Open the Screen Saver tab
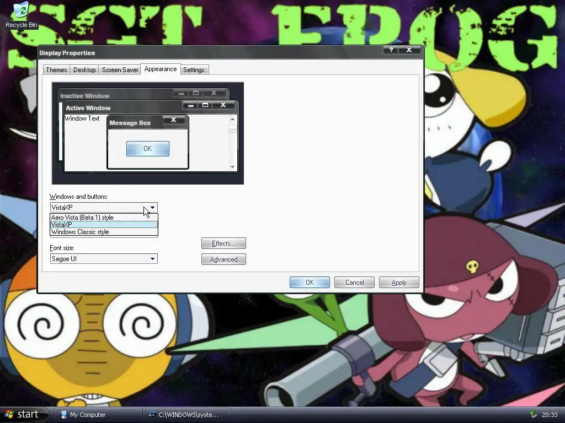The width and height of the screenshot is (565, 423). click(x=120, y=70)
